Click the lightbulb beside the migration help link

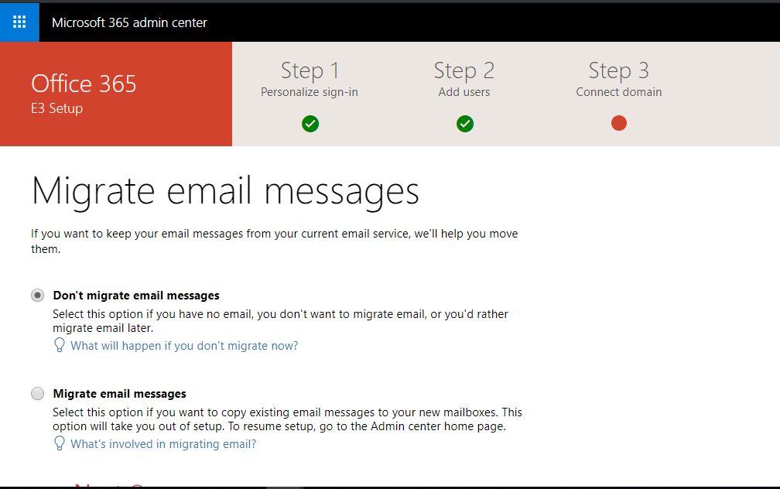(x=60, y=344)
